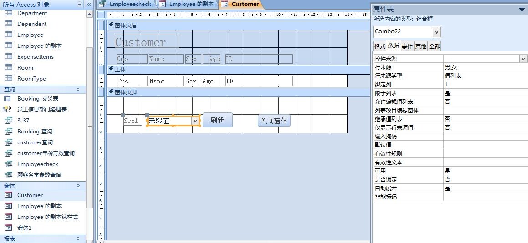Open the 格式 property tab
The width and height of the screenshot is (528, 243).
point(379,46)
